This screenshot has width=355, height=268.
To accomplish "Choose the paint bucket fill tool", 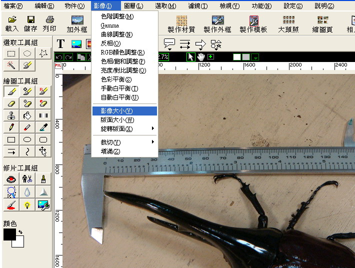I will tap(27, 115).
